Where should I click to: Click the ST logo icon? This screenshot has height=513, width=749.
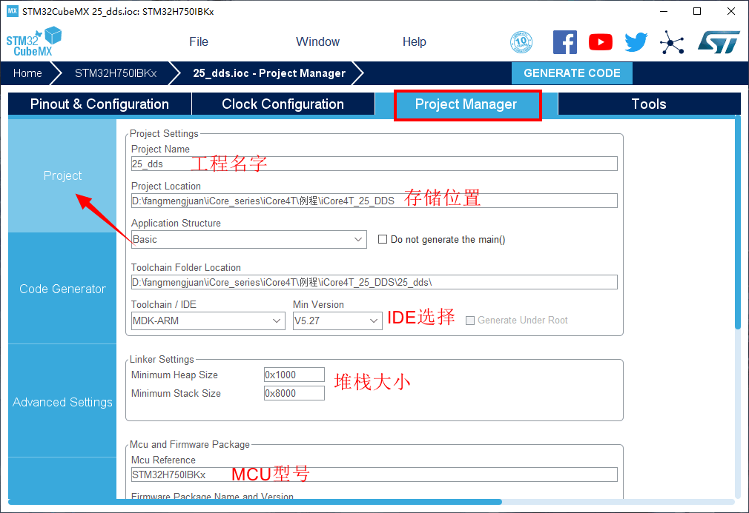(x=718, y=42)
